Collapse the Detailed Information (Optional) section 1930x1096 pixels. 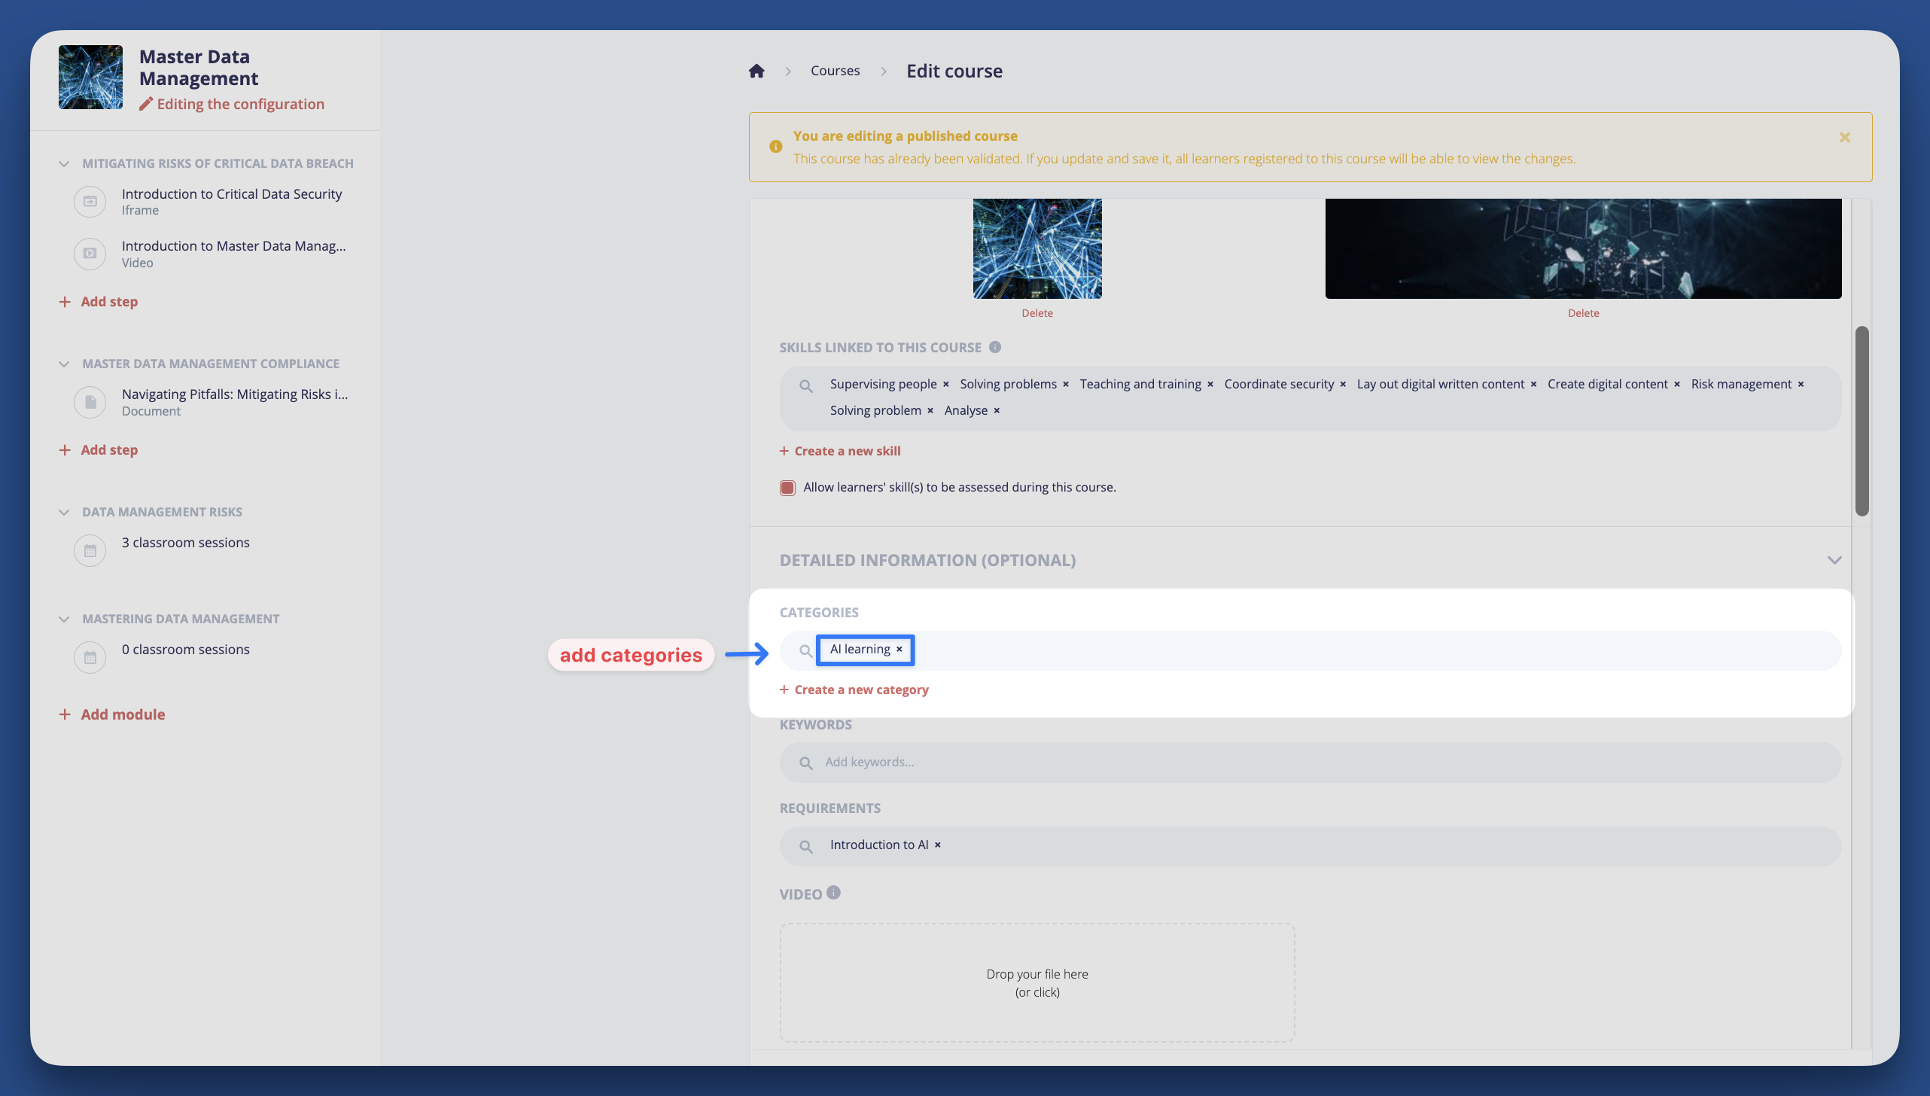pyautogui.click(x=1834, y=560)
